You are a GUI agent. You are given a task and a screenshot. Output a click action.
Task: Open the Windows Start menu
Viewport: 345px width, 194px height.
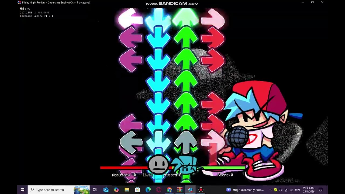[22, 190]
